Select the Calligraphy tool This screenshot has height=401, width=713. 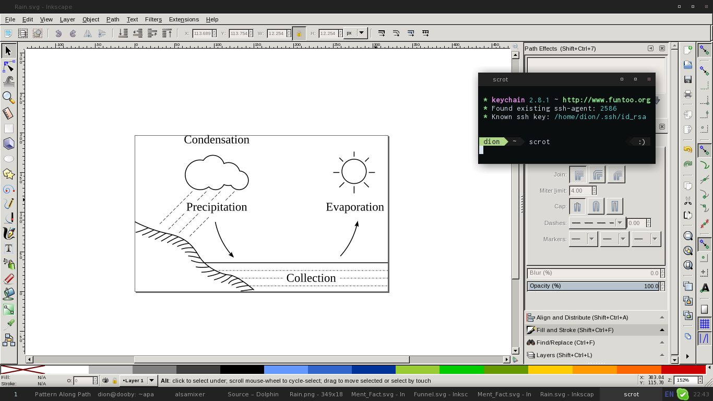(8, 233)
